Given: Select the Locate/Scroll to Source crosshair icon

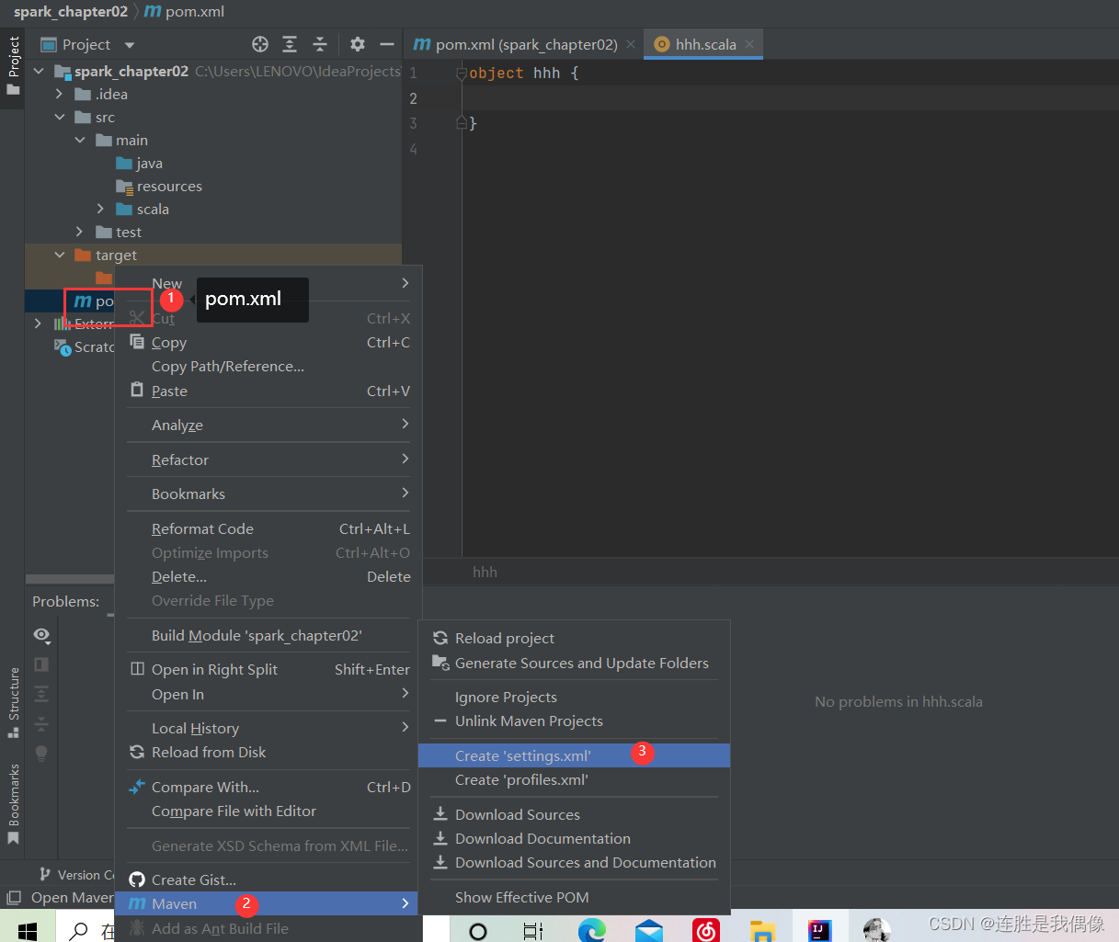Looking at the screenshot, I should pos(259,43).
